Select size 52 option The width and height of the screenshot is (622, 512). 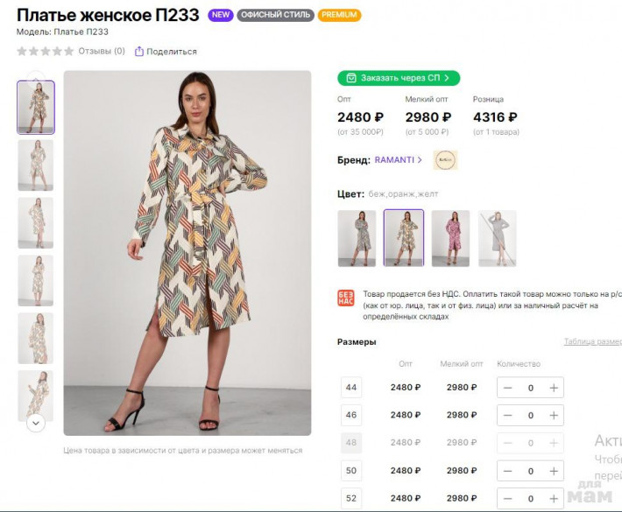coord(351,499)
